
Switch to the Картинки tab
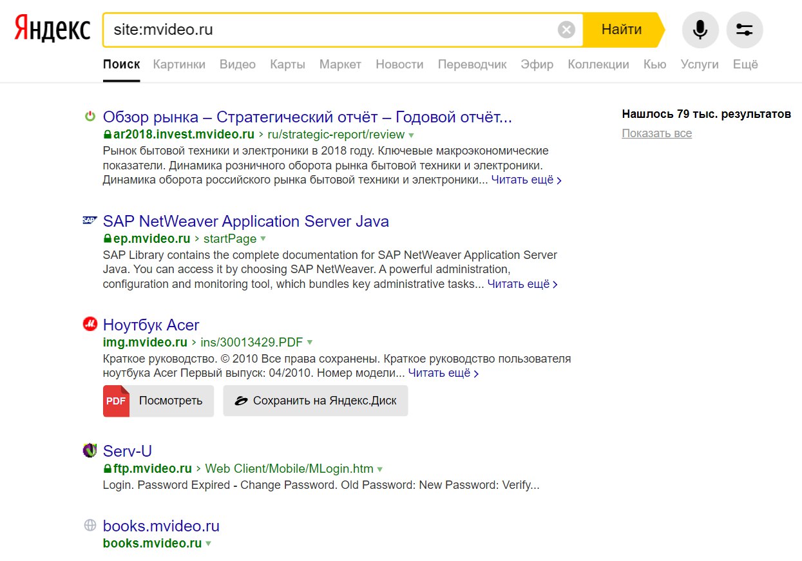[179, 64]
